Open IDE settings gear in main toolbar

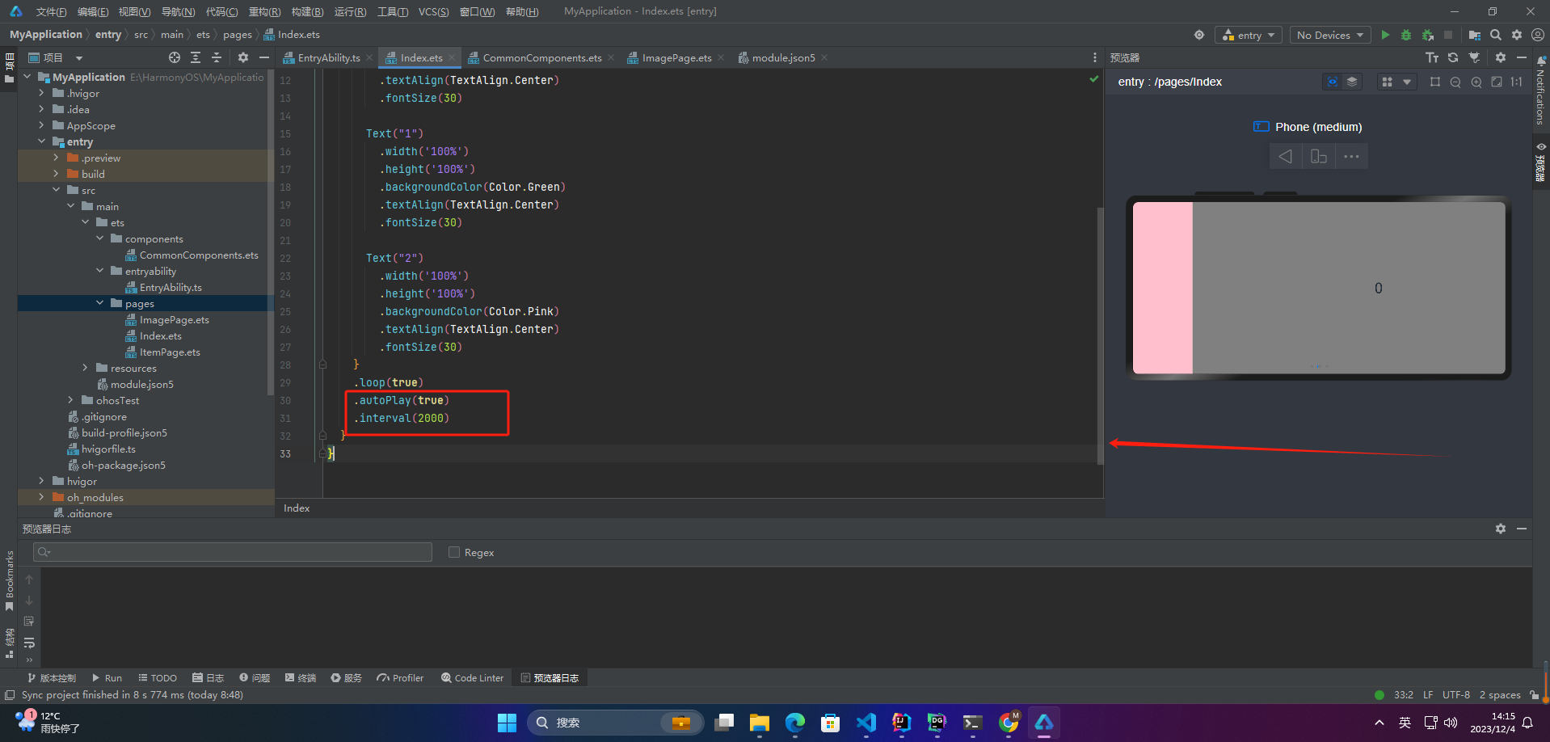(x=1517, y=35)
